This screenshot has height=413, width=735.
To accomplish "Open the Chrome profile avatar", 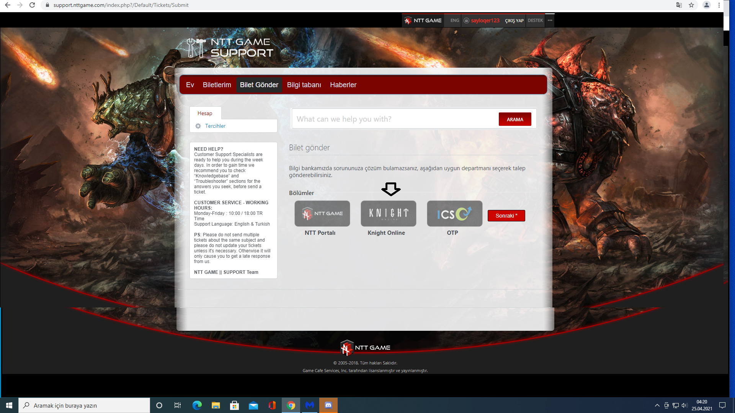I will pos(707,5).
